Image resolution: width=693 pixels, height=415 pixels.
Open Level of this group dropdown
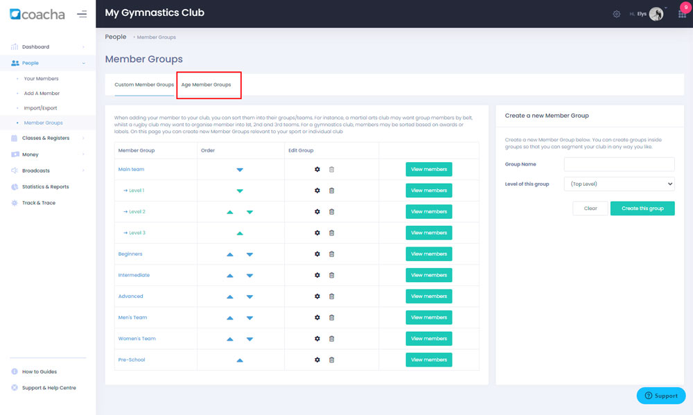click(619, 184)
